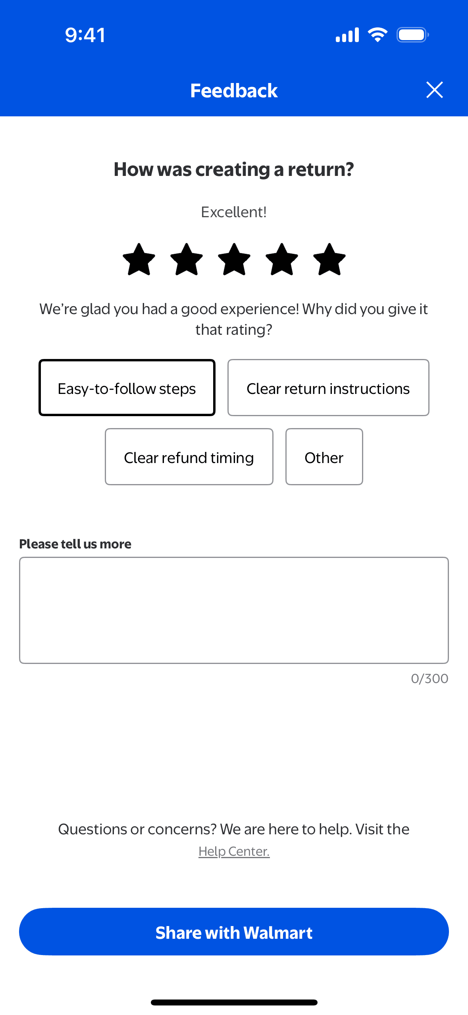Tap the home indicator bar
Screen dimensions: 468x1015
[234, 1002]
